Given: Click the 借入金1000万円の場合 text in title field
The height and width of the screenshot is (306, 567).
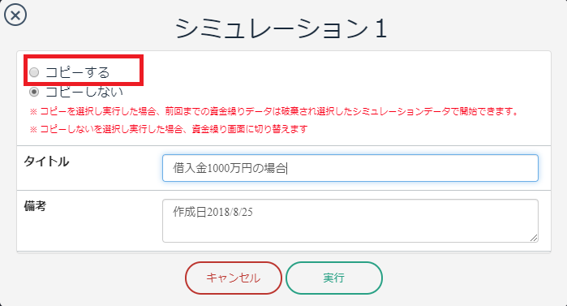Looking at the screenshot, I should pyautogui.click(x=230, y=168).
